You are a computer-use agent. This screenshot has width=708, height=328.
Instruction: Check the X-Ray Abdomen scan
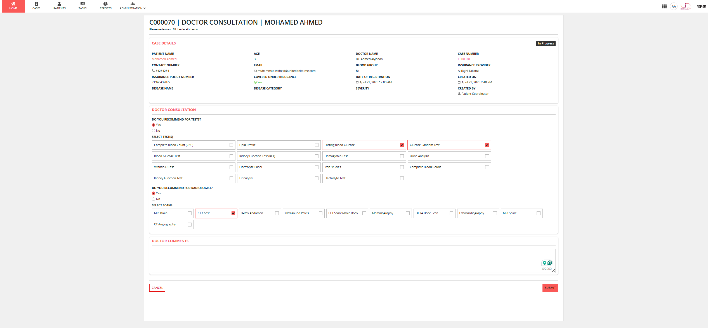[x=277, y=213]
